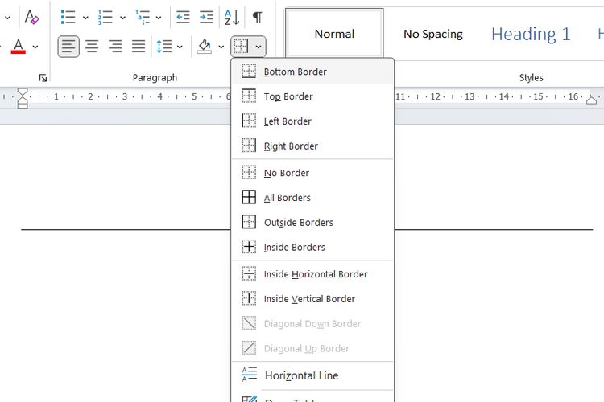Open the font color dropdown arrow

(x=35, y=47)
